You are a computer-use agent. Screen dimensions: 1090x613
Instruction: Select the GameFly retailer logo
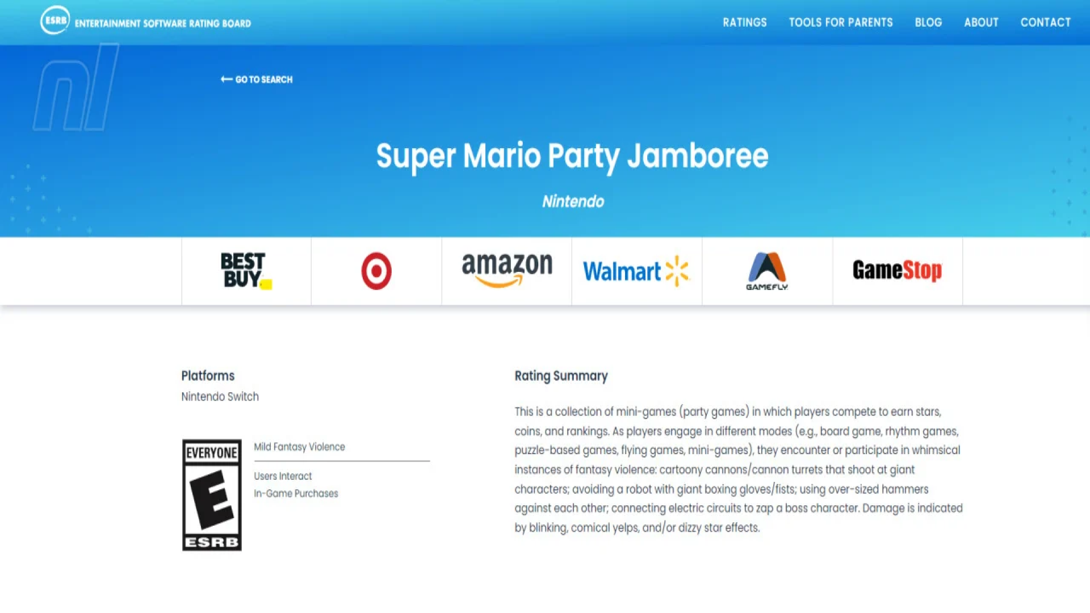766,271
